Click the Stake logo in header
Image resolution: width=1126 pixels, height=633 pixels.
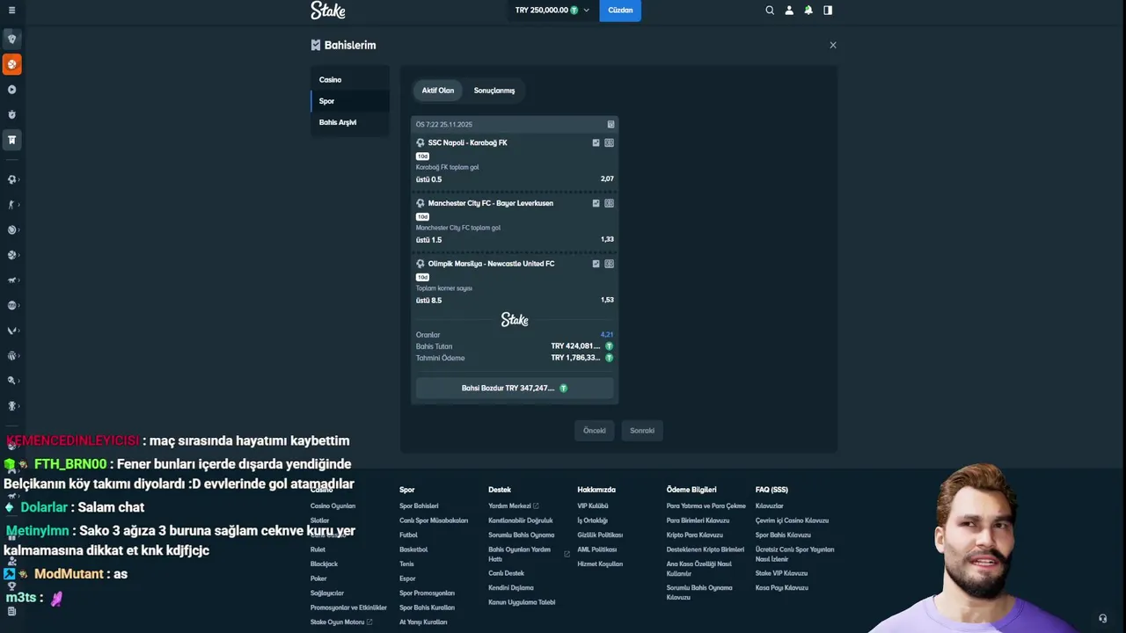point(328,11)
